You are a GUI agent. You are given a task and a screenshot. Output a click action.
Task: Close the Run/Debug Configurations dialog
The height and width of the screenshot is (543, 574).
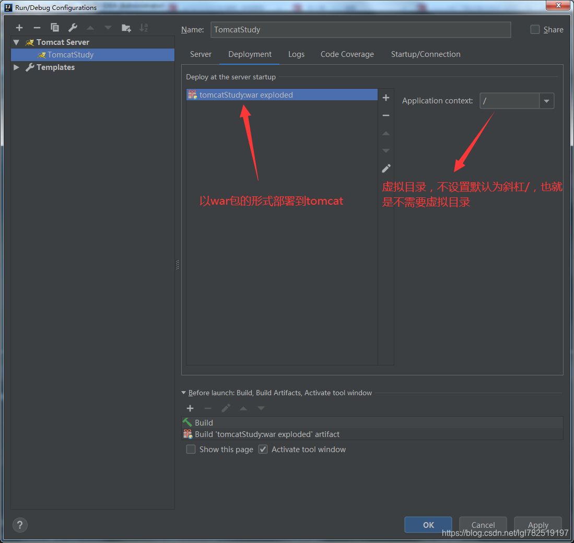(x=558, y=5)
